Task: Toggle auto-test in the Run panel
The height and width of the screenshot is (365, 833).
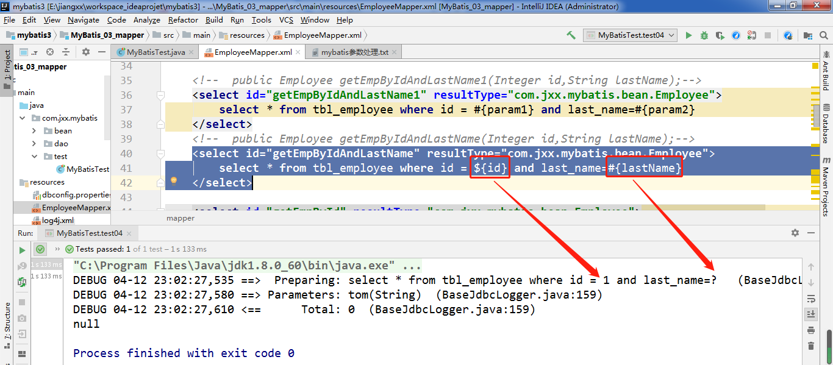Action: pyautogui.click(x=22, y=282)
